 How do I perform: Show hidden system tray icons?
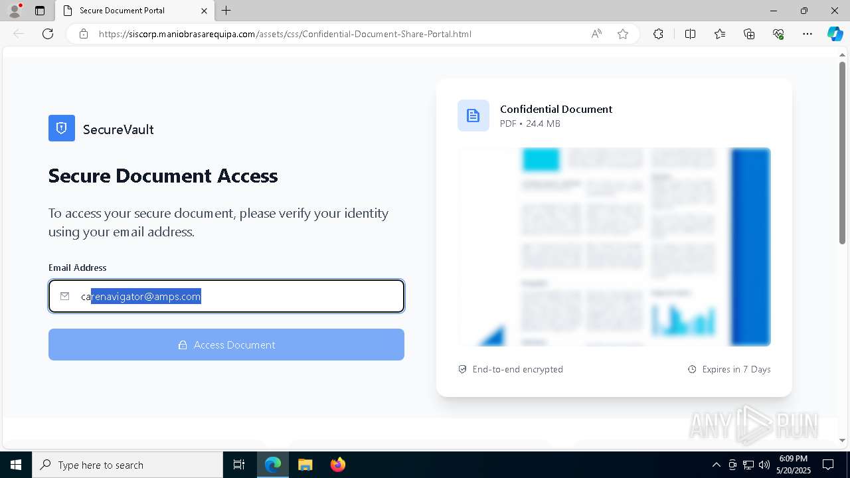tap(716, 465)
